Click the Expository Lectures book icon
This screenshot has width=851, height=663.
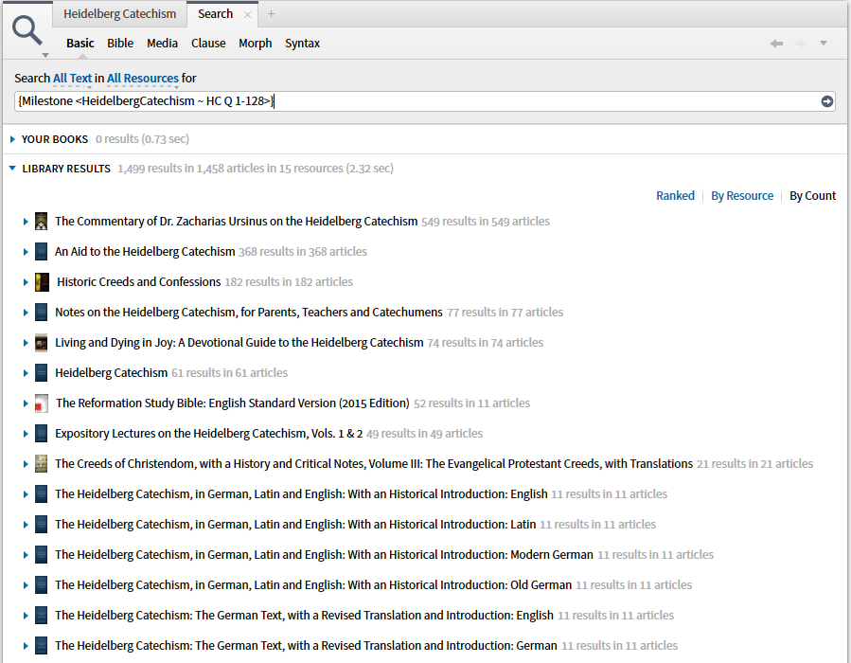tap(42, 433)
